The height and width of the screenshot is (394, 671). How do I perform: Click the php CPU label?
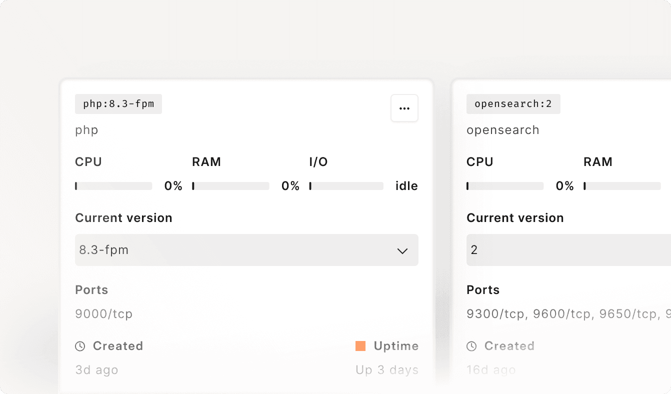coord(88,162)
